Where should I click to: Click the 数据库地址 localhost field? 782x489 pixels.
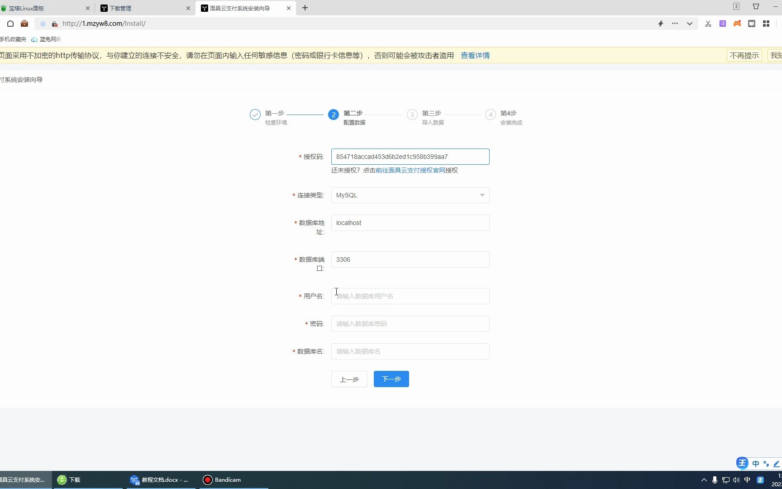[410, 223]
